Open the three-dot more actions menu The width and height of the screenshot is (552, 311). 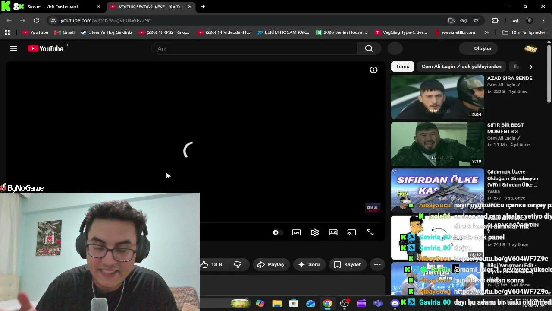click(x=377, y=264)
